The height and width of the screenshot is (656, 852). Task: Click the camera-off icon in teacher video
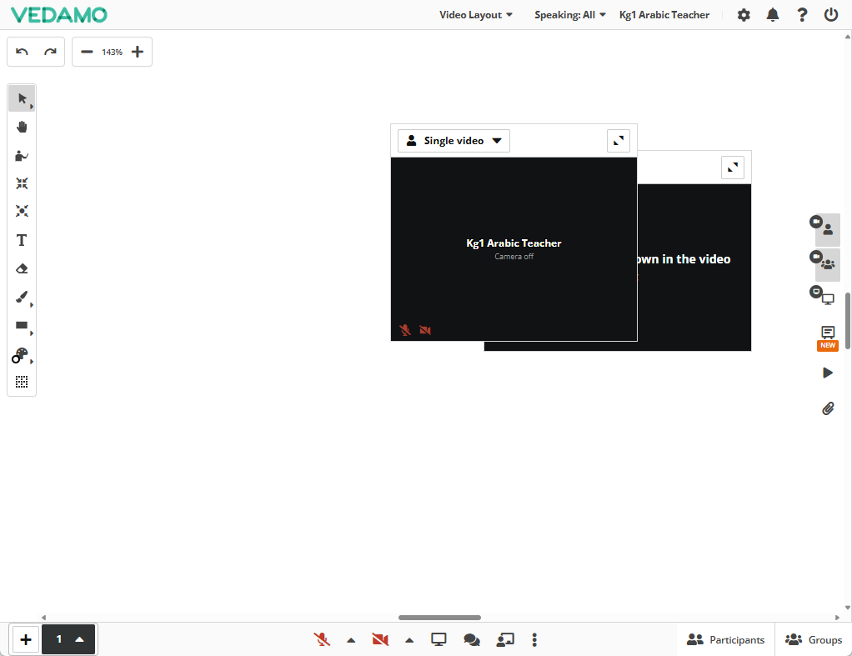tap(425, 330)
